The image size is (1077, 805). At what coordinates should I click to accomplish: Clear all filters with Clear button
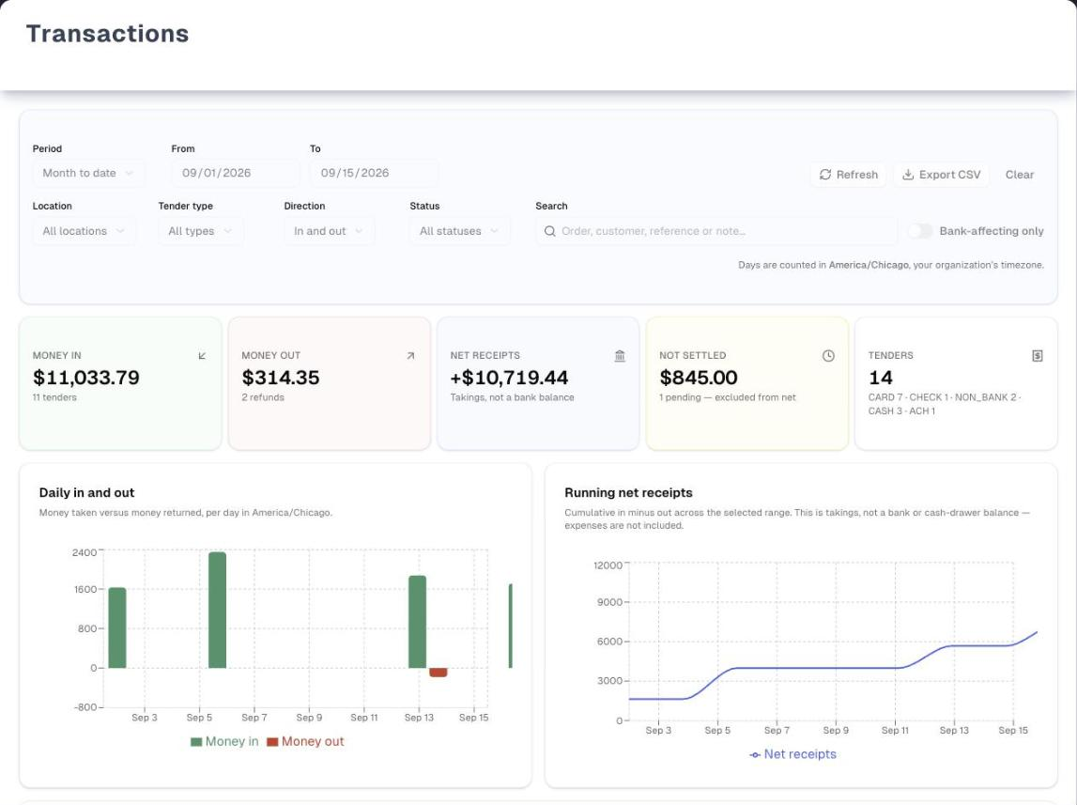point(1020,175)
